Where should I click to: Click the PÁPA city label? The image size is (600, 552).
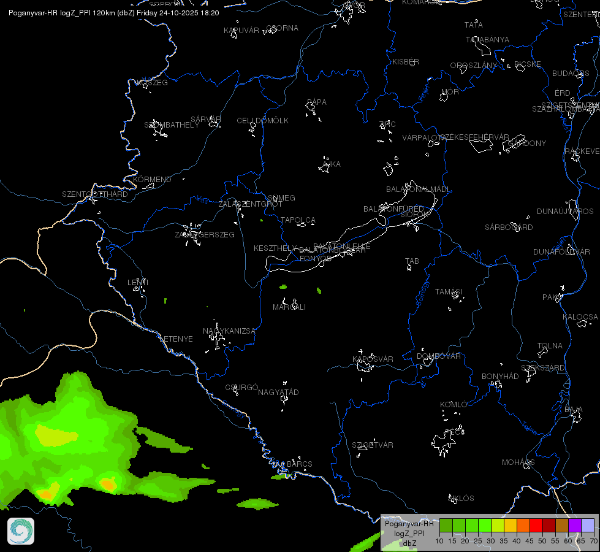point(317,102)
